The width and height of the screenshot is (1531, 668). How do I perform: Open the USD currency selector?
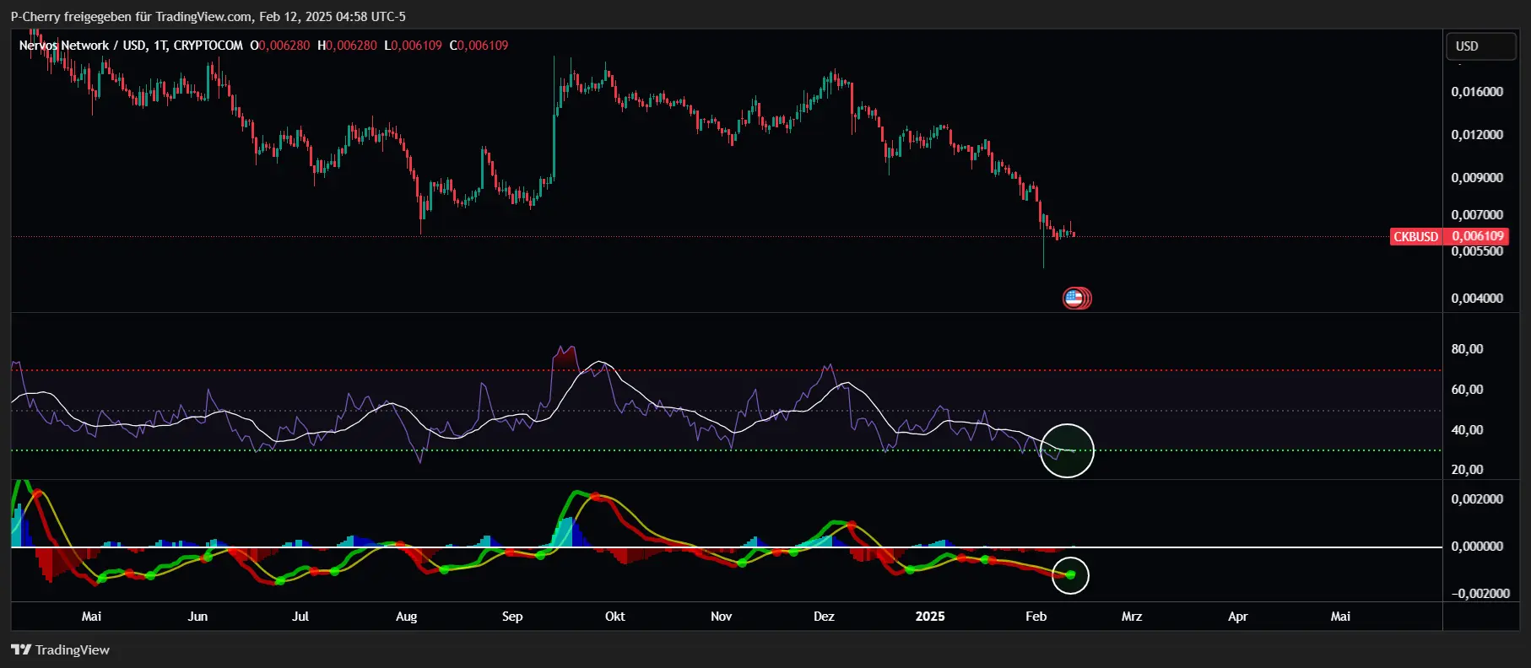1480,46
